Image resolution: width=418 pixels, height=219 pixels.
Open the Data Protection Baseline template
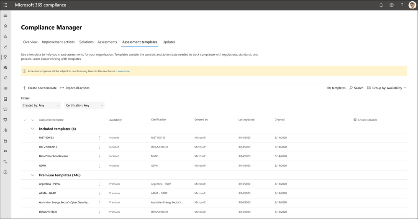coord(54,156)
